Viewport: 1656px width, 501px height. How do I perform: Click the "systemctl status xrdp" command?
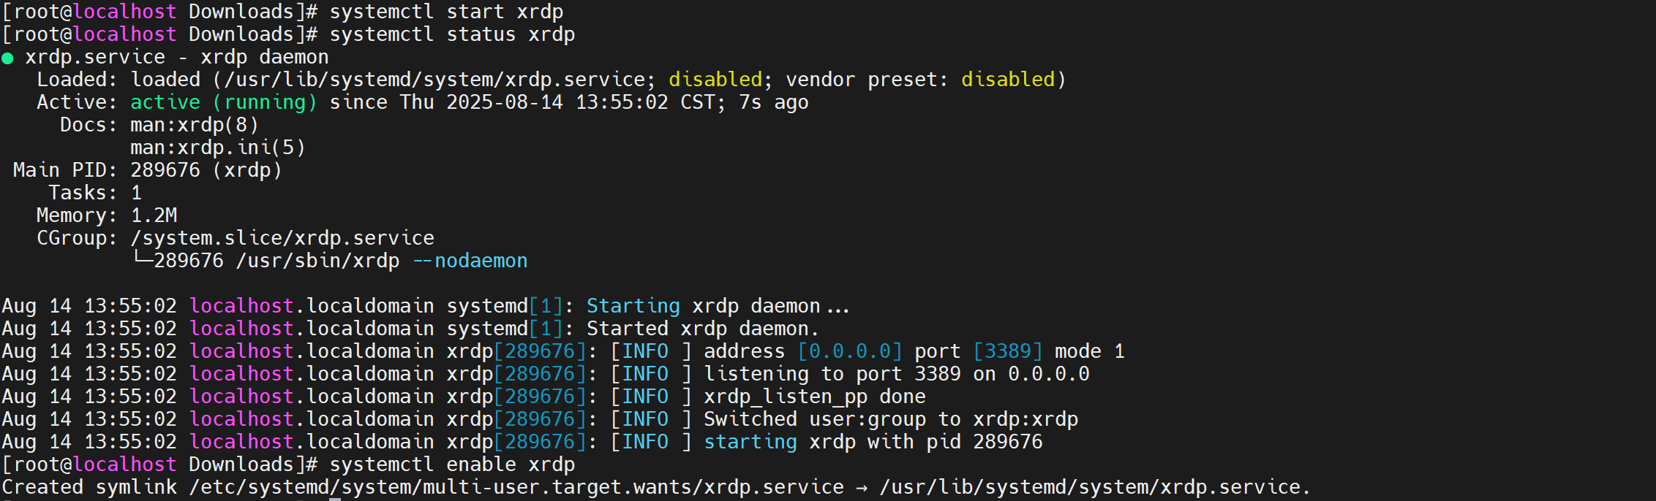coord(452,34)
